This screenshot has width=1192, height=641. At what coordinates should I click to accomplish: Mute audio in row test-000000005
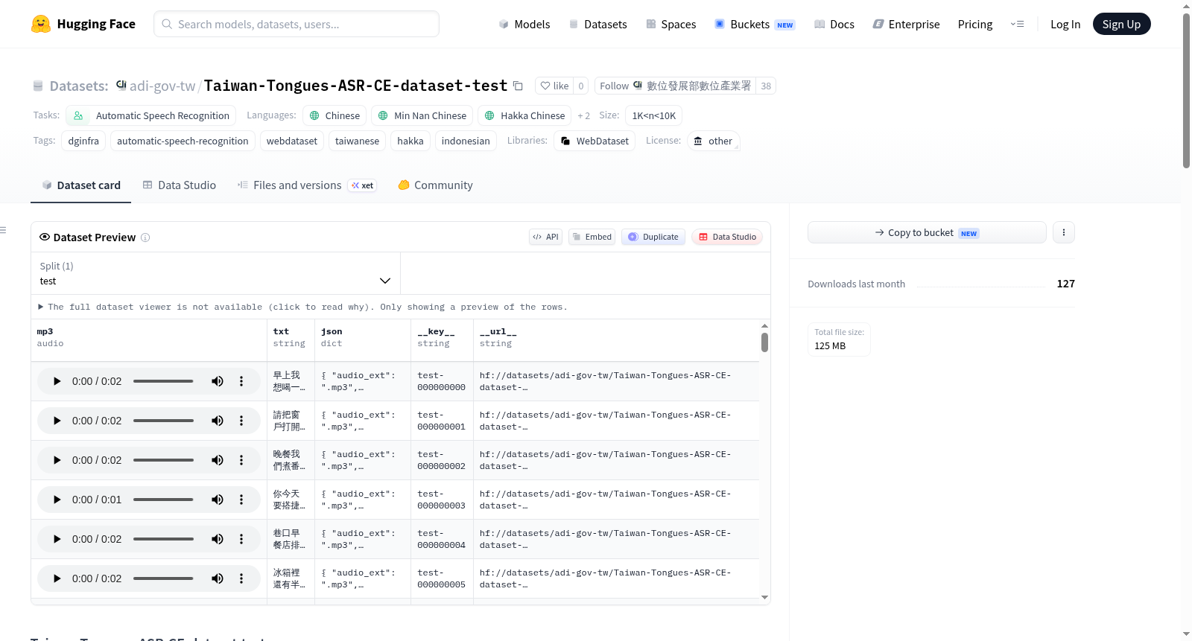(218, 578)
